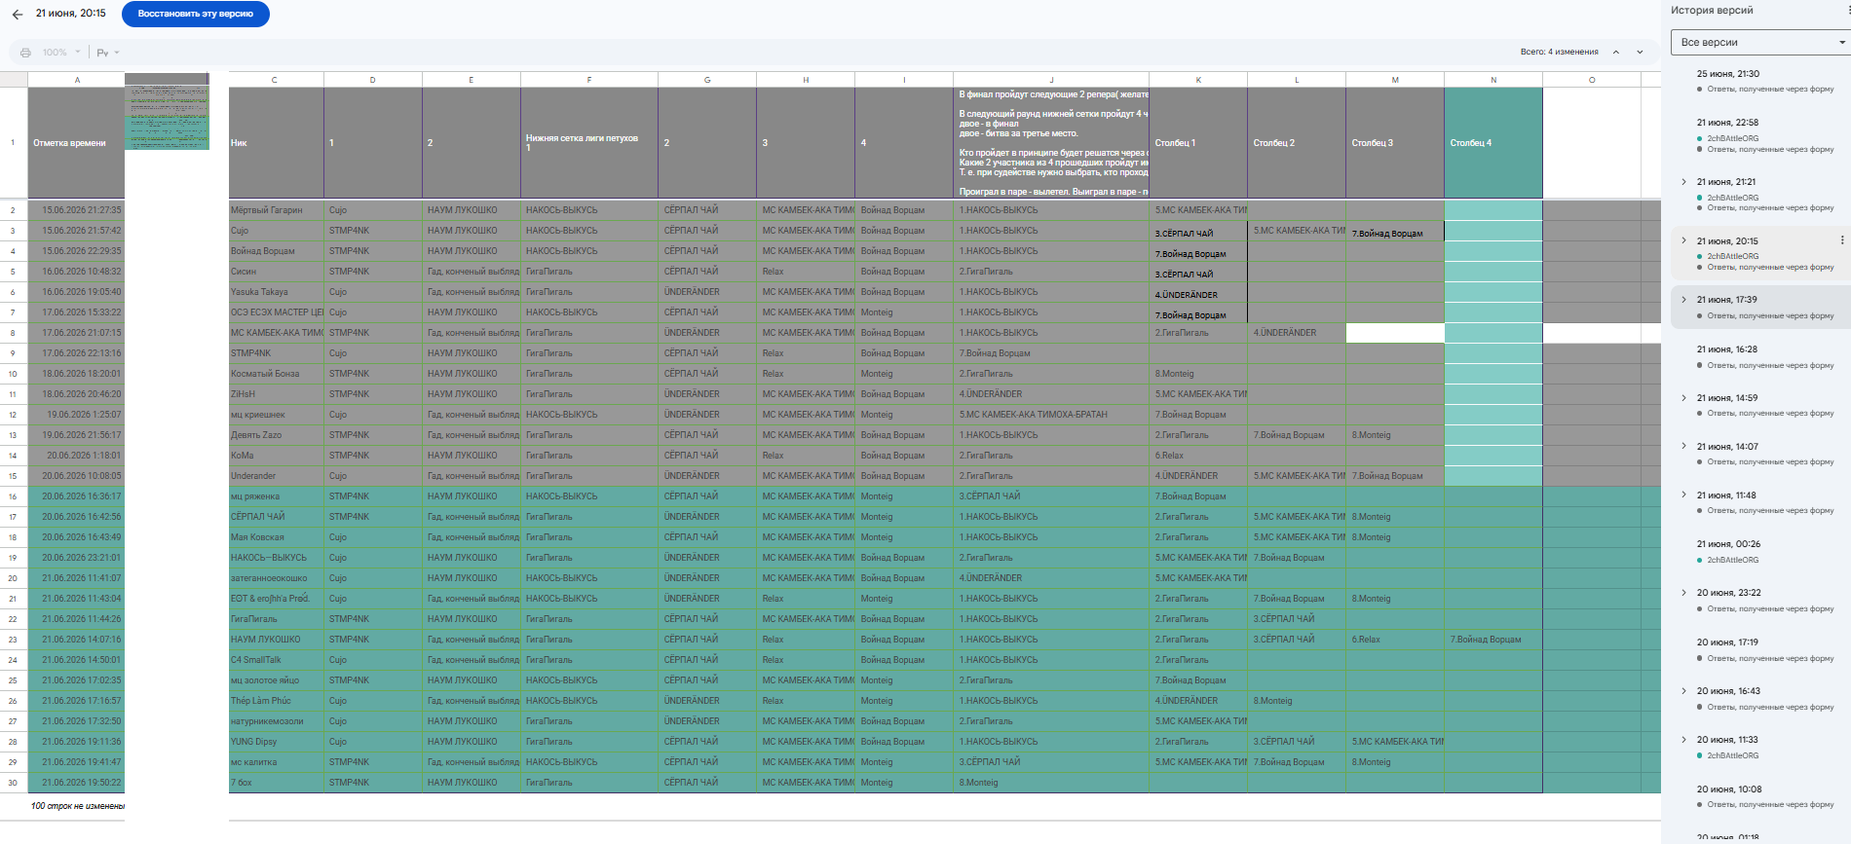
Task: Jump to previous change with up chevron
Action: (x=1616, y=52)
